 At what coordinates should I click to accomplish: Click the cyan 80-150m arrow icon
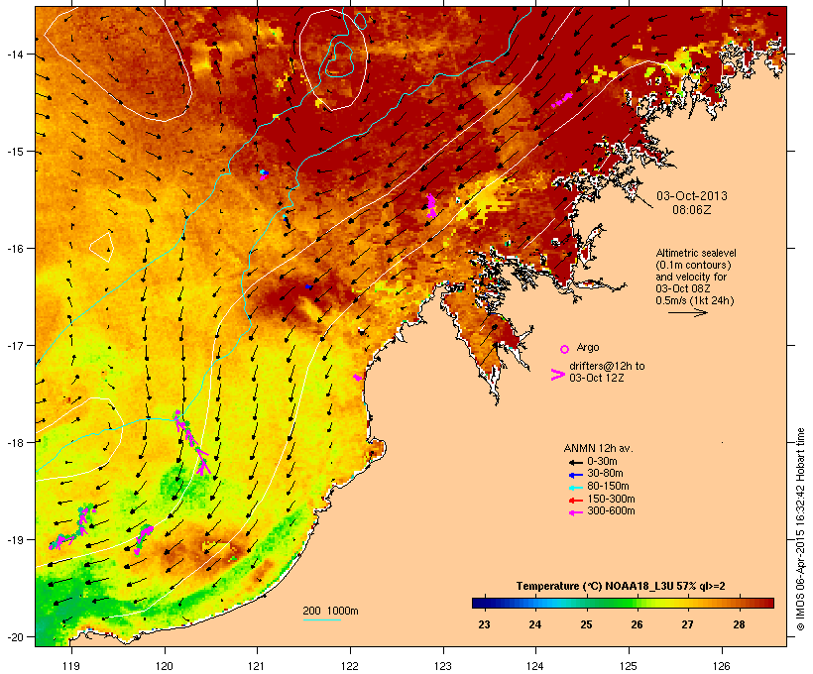(575, 488)
